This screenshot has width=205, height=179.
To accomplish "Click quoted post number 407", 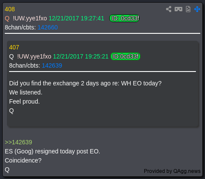I will (14, 47).
